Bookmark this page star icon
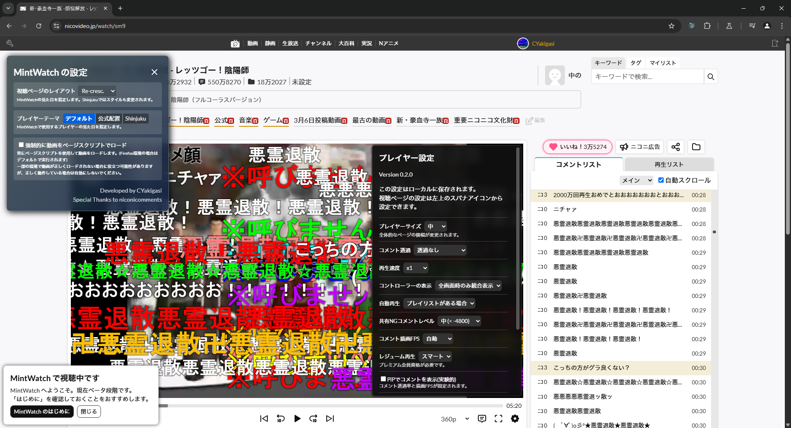 point(672,26)
